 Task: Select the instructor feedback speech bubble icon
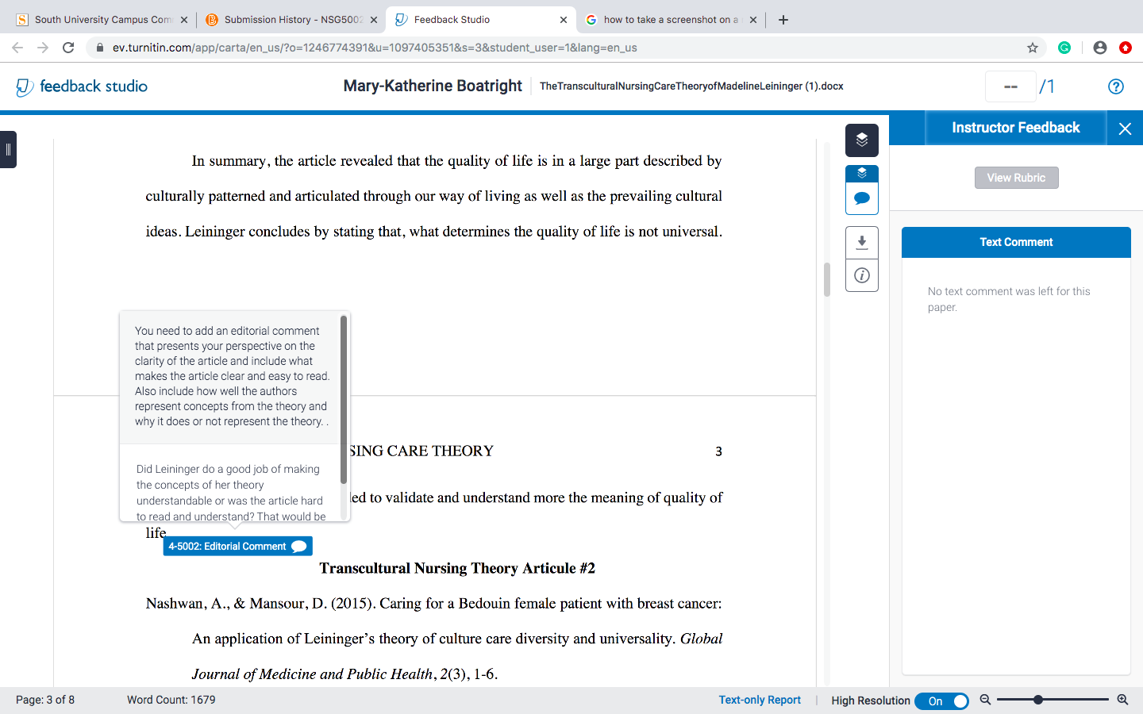(x=862, y=198)
